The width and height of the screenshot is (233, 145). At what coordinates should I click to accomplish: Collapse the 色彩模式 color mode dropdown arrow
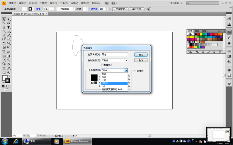(x=126, y=70)
